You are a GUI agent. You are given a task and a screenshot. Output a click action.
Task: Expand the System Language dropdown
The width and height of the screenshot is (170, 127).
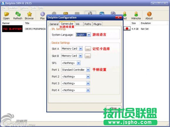(x=89, y=35)
